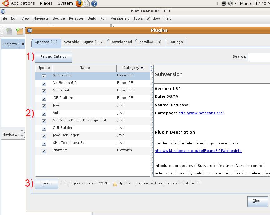Switch to the Installed (14) tab
270x215 pixels.
[x=150, y=42]
